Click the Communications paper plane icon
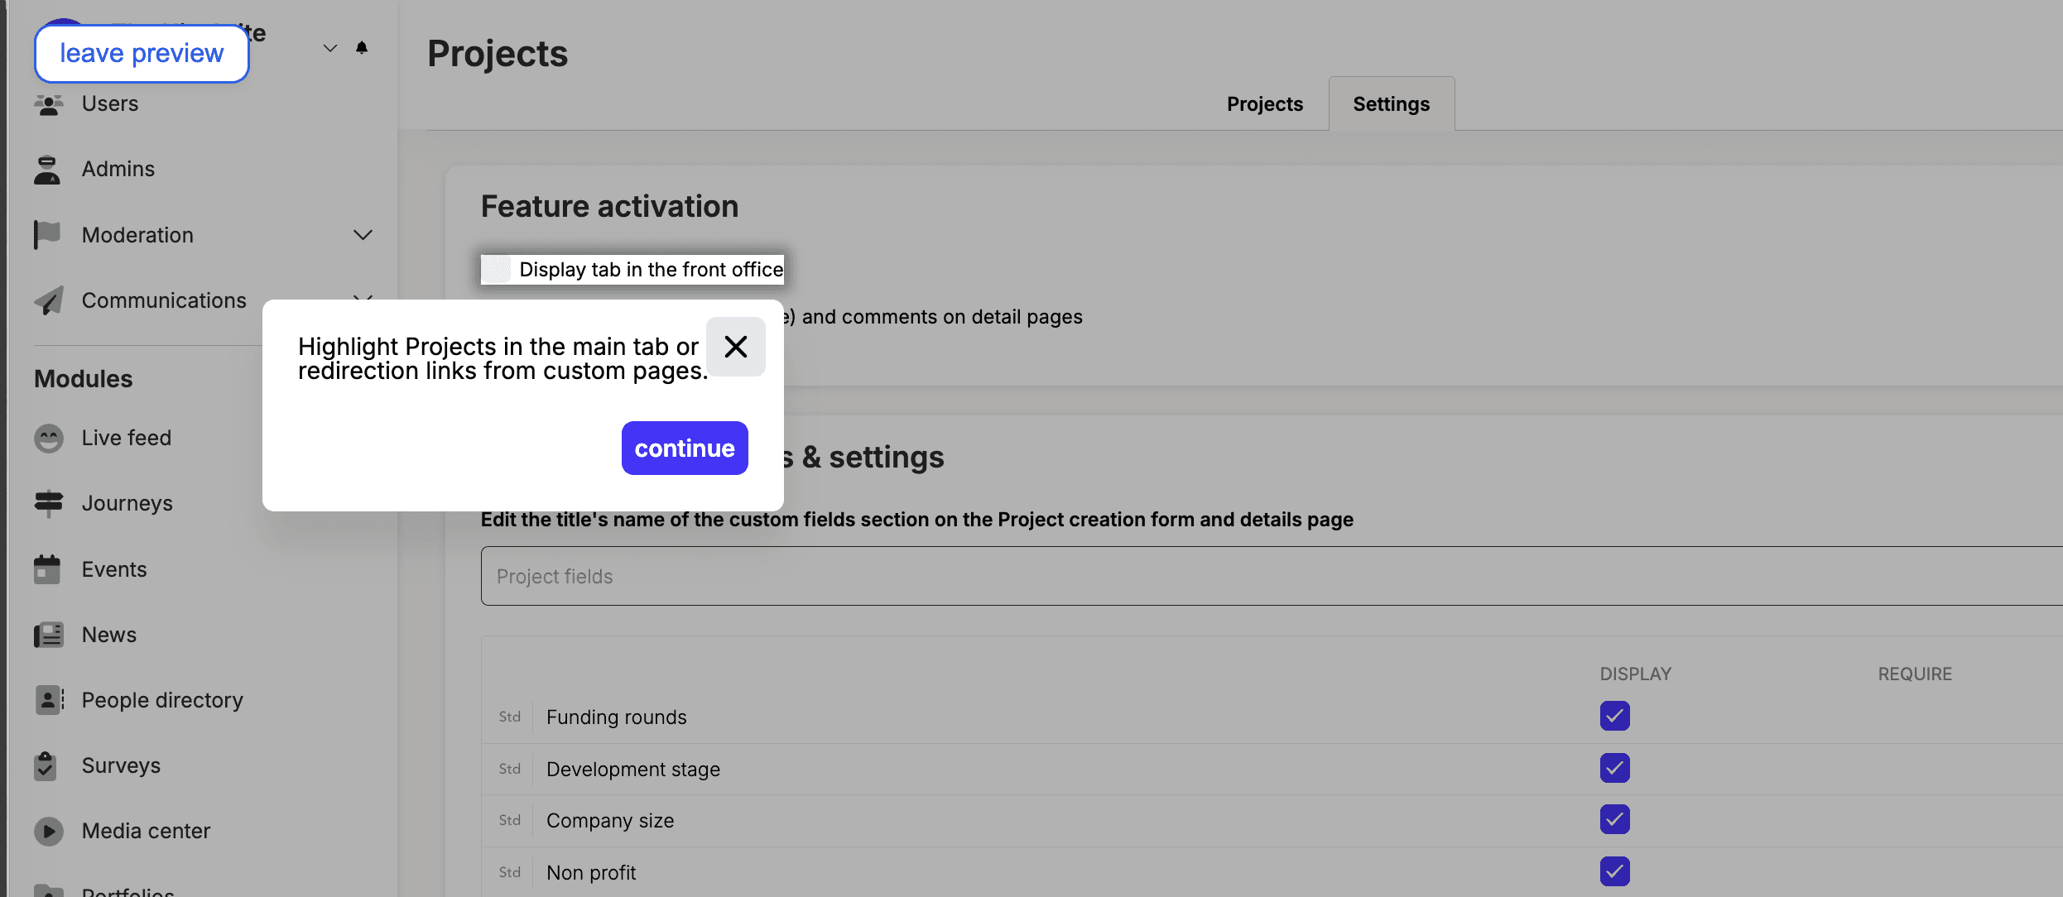Screen dimensions: 2063x897 [x=49, y=301]
